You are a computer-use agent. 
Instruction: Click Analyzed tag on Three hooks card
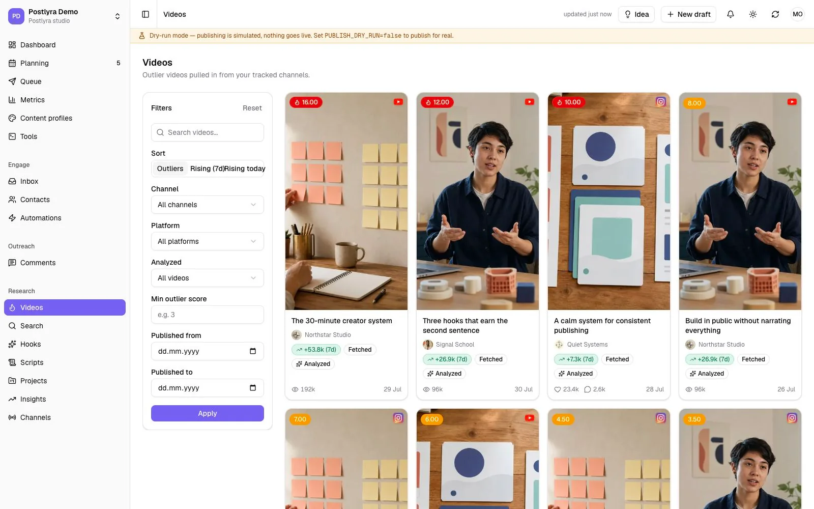(x=444, y=374)
